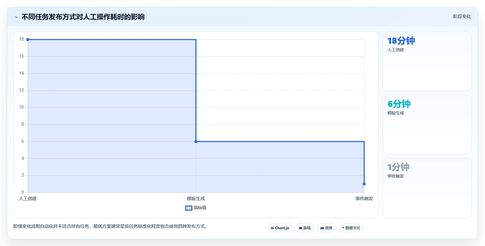This screenshot has width=485, height=246.
Task: Toggle the 指标值 legend item
Action: 196,208
